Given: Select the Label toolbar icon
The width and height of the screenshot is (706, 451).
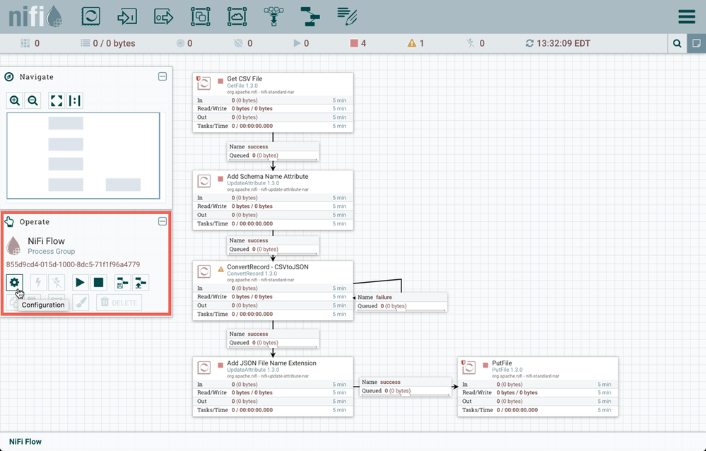Looking at the screenshot, I should 346,16.
